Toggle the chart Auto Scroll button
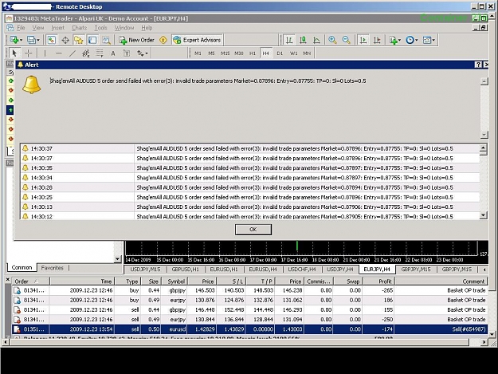This screenshot has width=498, height=374. click(x=363, y=40)
